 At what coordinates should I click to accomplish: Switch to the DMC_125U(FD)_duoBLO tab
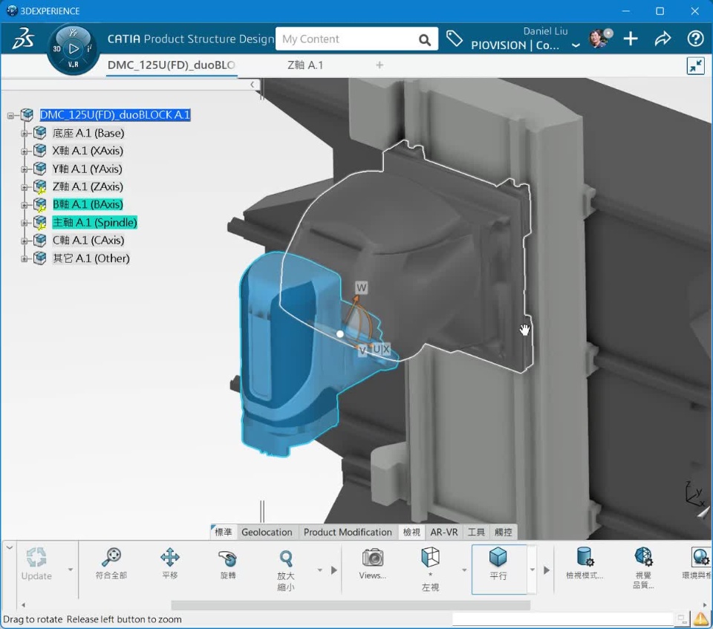(x=172, y=65)
